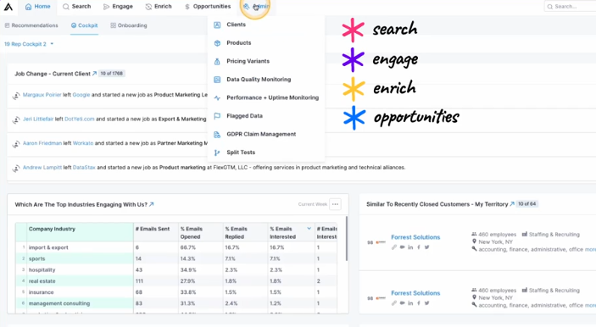The width and height of the screenshot is (596, 327).
Task: Open Margaux Poirier's contact link
Action: (x=42, y=95)
